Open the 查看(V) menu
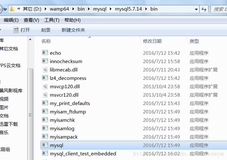The width and height of the screenshot is (227, 160). pos(31,20)
